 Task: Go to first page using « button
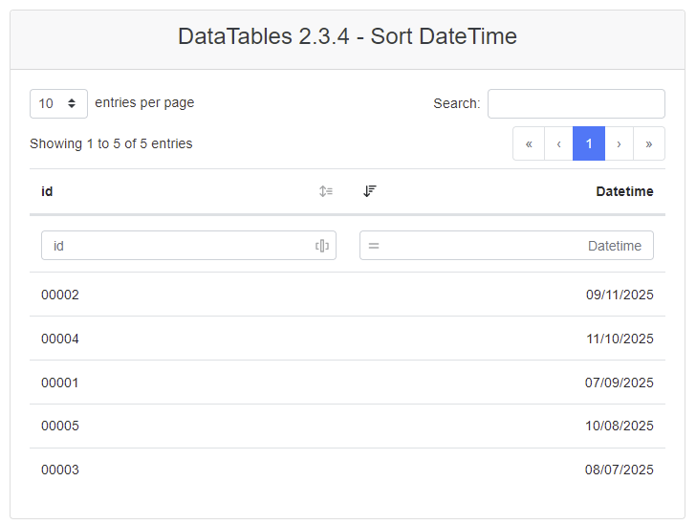(529, 143)
